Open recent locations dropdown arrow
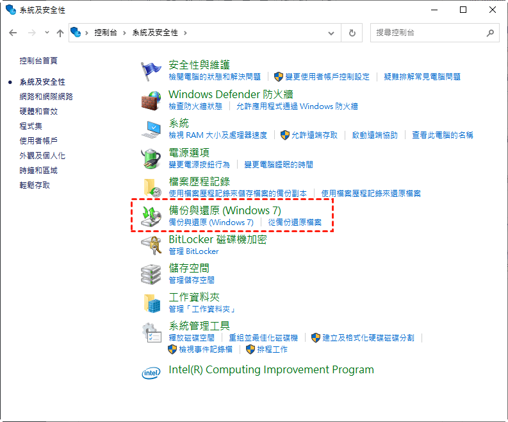Screen dimensions: 508x422 click(x=47, y=33)
